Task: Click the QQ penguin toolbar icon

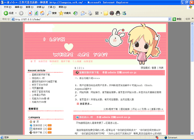Action: tap(118, 13)
